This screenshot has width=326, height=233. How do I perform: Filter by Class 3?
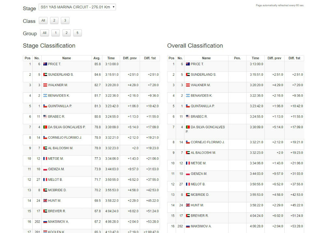[65, 21]
